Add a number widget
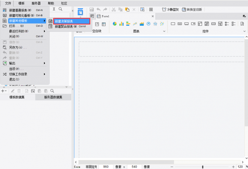248x169 pixels. pos(213,24)
